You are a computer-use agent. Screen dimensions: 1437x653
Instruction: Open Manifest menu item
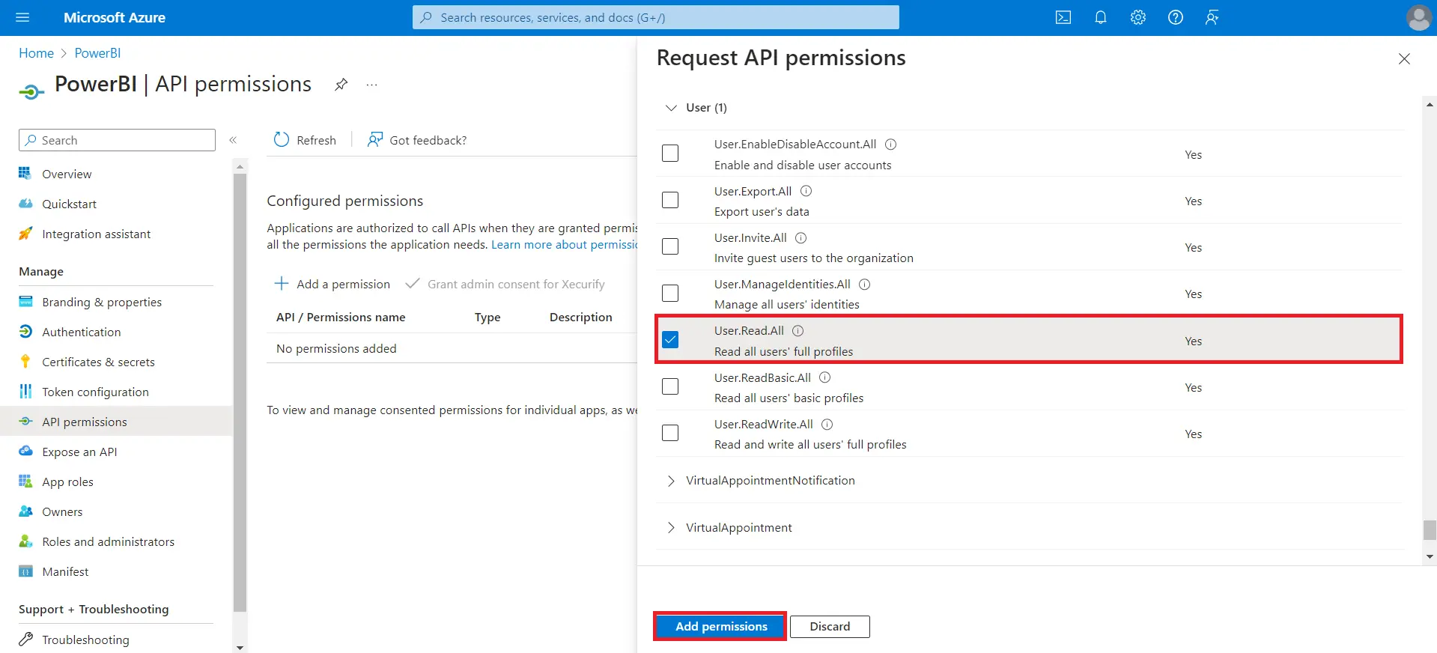coord(65,571)
